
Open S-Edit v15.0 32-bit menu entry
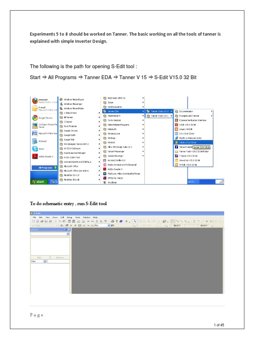pyautogui.click(x=193, y=142)
